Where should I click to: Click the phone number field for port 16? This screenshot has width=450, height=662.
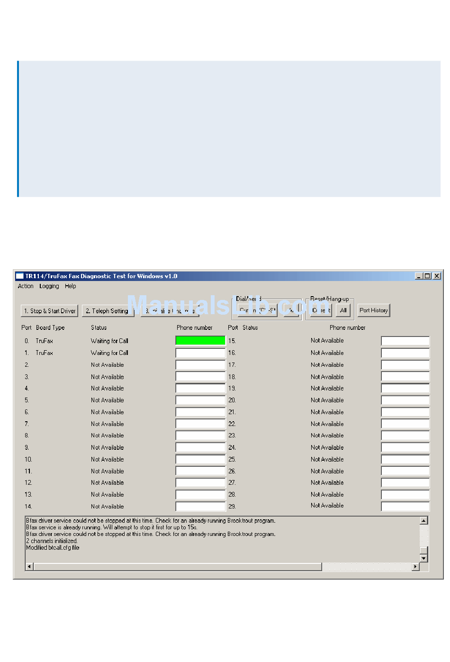tap(405, 353)
